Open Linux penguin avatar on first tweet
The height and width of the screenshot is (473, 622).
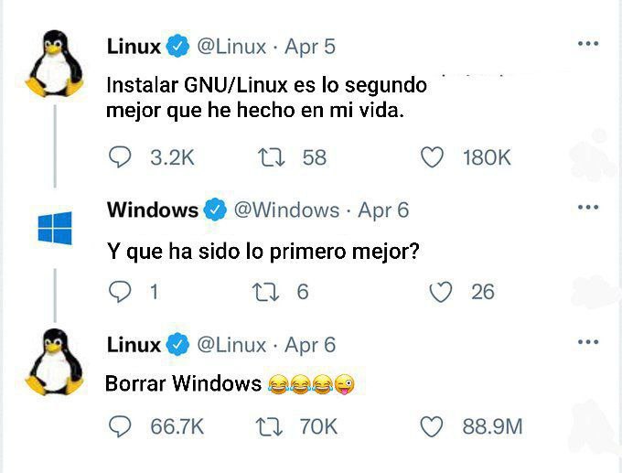point(54,63)
